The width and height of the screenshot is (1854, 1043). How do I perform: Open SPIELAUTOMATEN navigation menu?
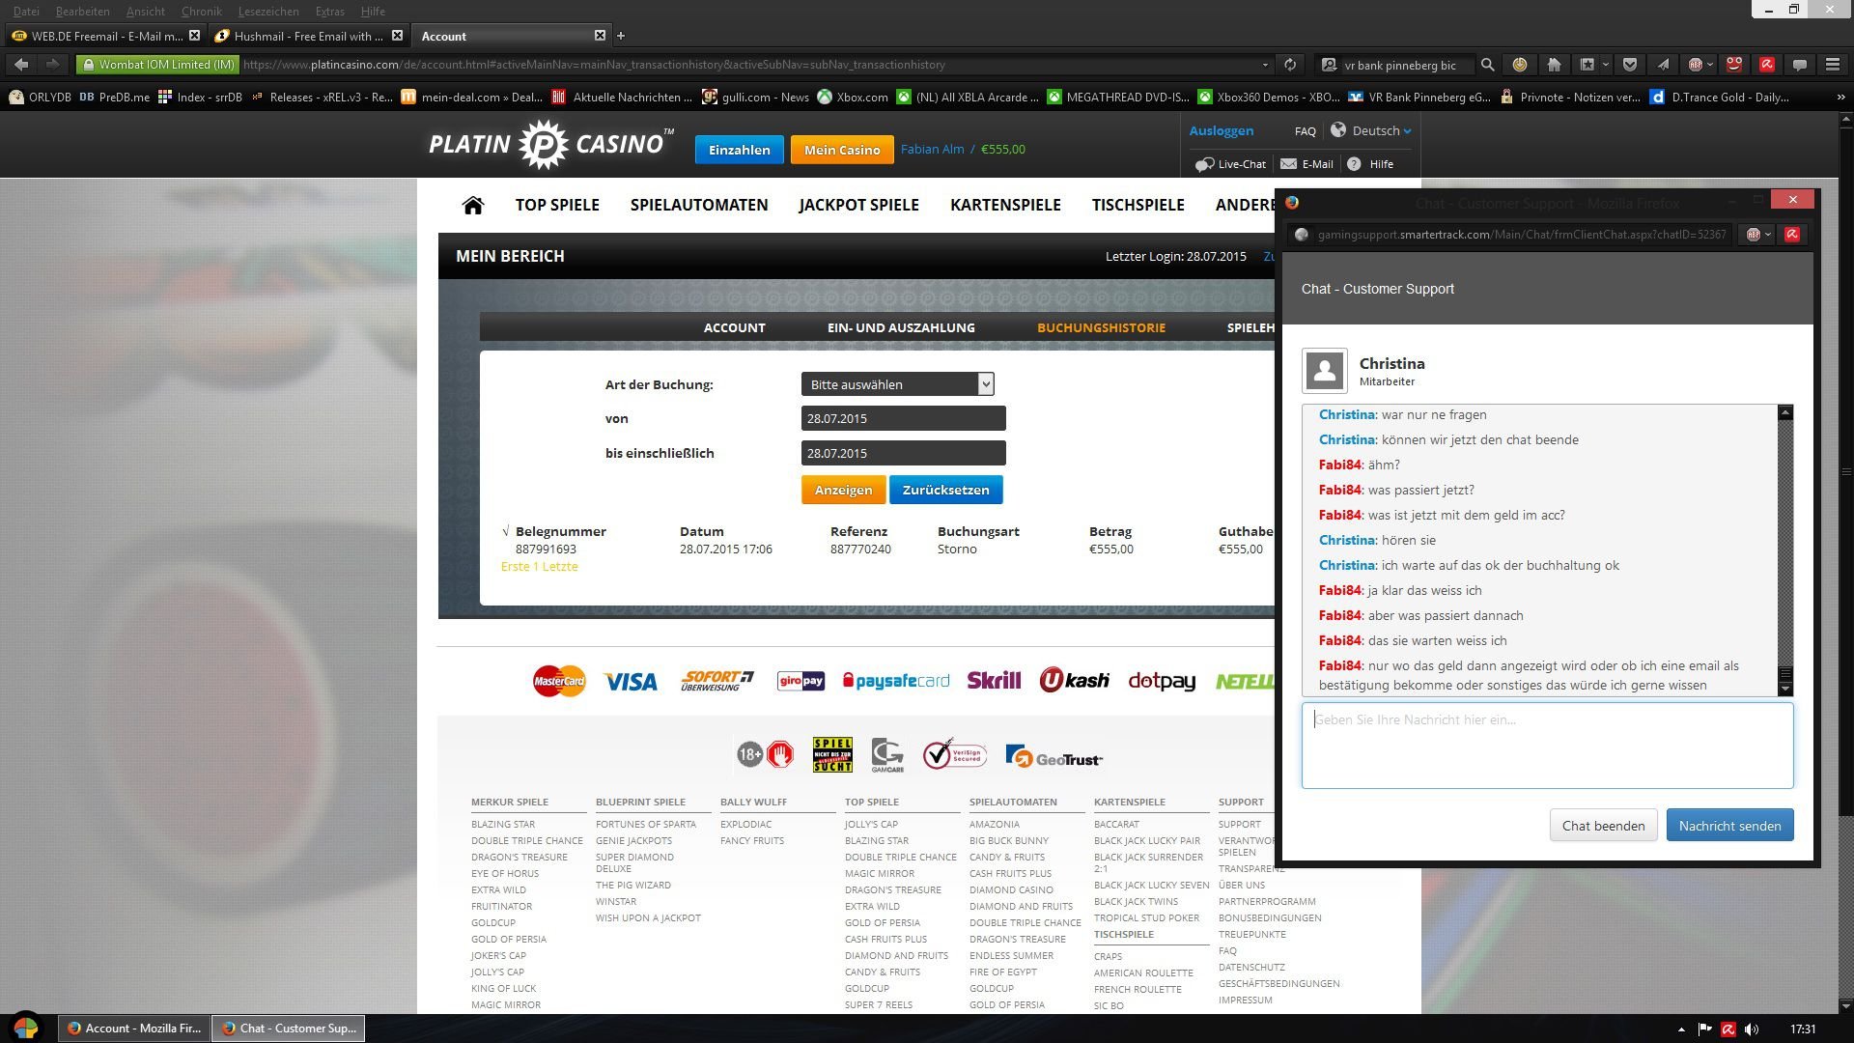pyautogui.click(x=699, y=205)
